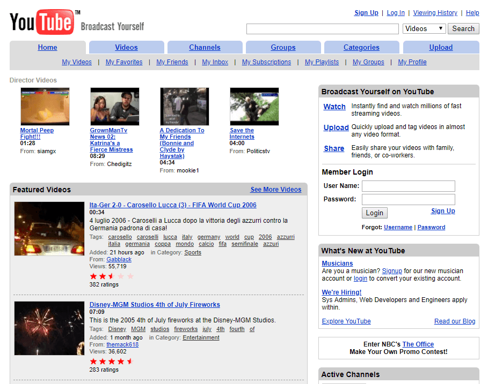Image resolution: width=488 pixels, height=384 pixels.
Task: Open the Entertainment category link
Action: pos(201,337)
